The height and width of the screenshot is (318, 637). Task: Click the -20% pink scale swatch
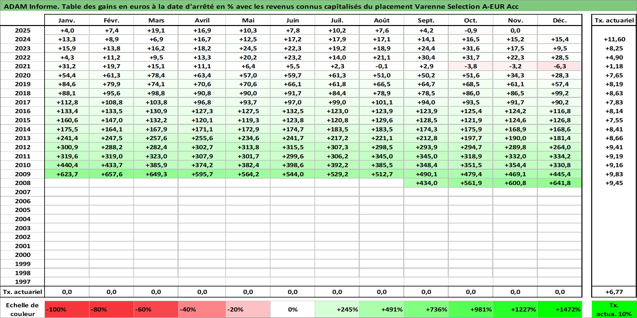[248, 309]
